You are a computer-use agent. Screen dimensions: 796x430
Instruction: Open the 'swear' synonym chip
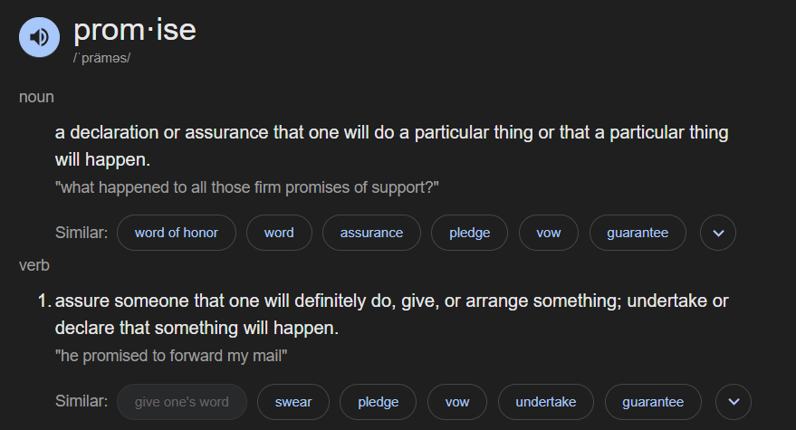pos(293,402)
